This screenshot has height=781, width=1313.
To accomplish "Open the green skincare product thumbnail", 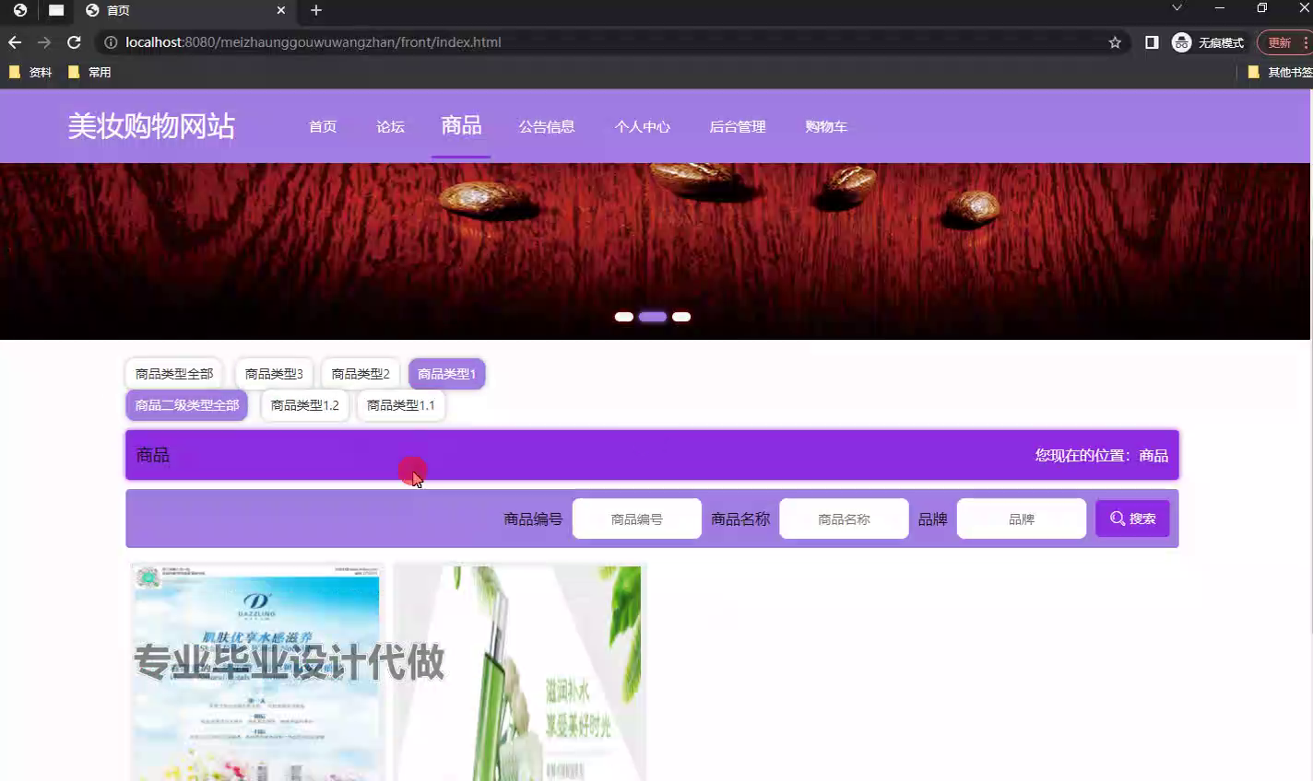I will coord(520,672).
